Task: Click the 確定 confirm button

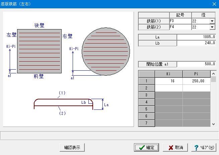Action: pyautogui.click(x=146, y=147)
